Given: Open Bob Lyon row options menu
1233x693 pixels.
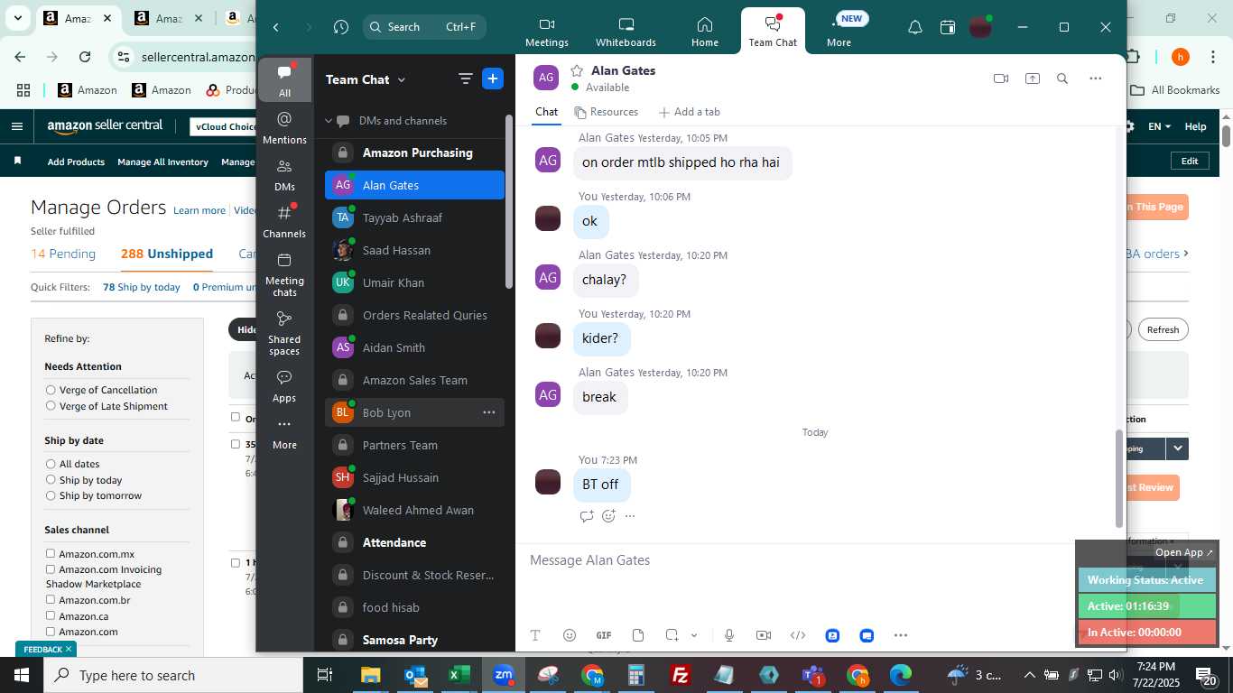Looking at the screenshot, I should (488, 412).
